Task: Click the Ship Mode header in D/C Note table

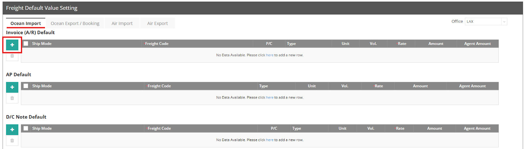Action: [42, 128]
